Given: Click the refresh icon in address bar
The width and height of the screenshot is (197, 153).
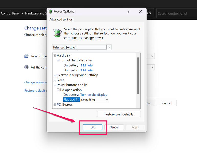Looking at the screenshot, I should [x=149, y=13].
